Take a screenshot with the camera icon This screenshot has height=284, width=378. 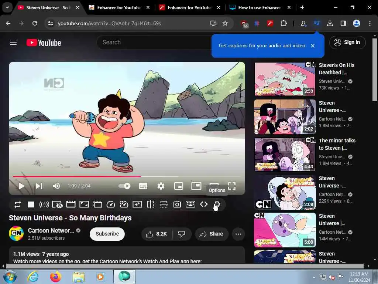177,204
